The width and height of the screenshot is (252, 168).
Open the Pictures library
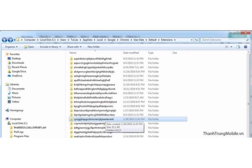pyautogui.click(x=16, y=97)
